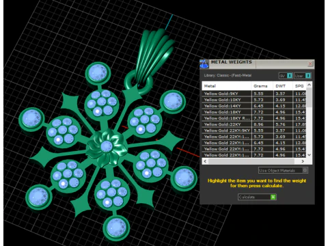
Task: Select the Yellow Gold 22KY:9KY row
Action: tap(254, 131)
